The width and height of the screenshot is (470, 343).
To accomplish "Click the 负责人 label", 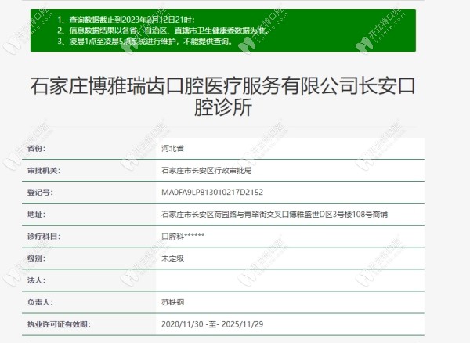I will (x=40, y=302).
